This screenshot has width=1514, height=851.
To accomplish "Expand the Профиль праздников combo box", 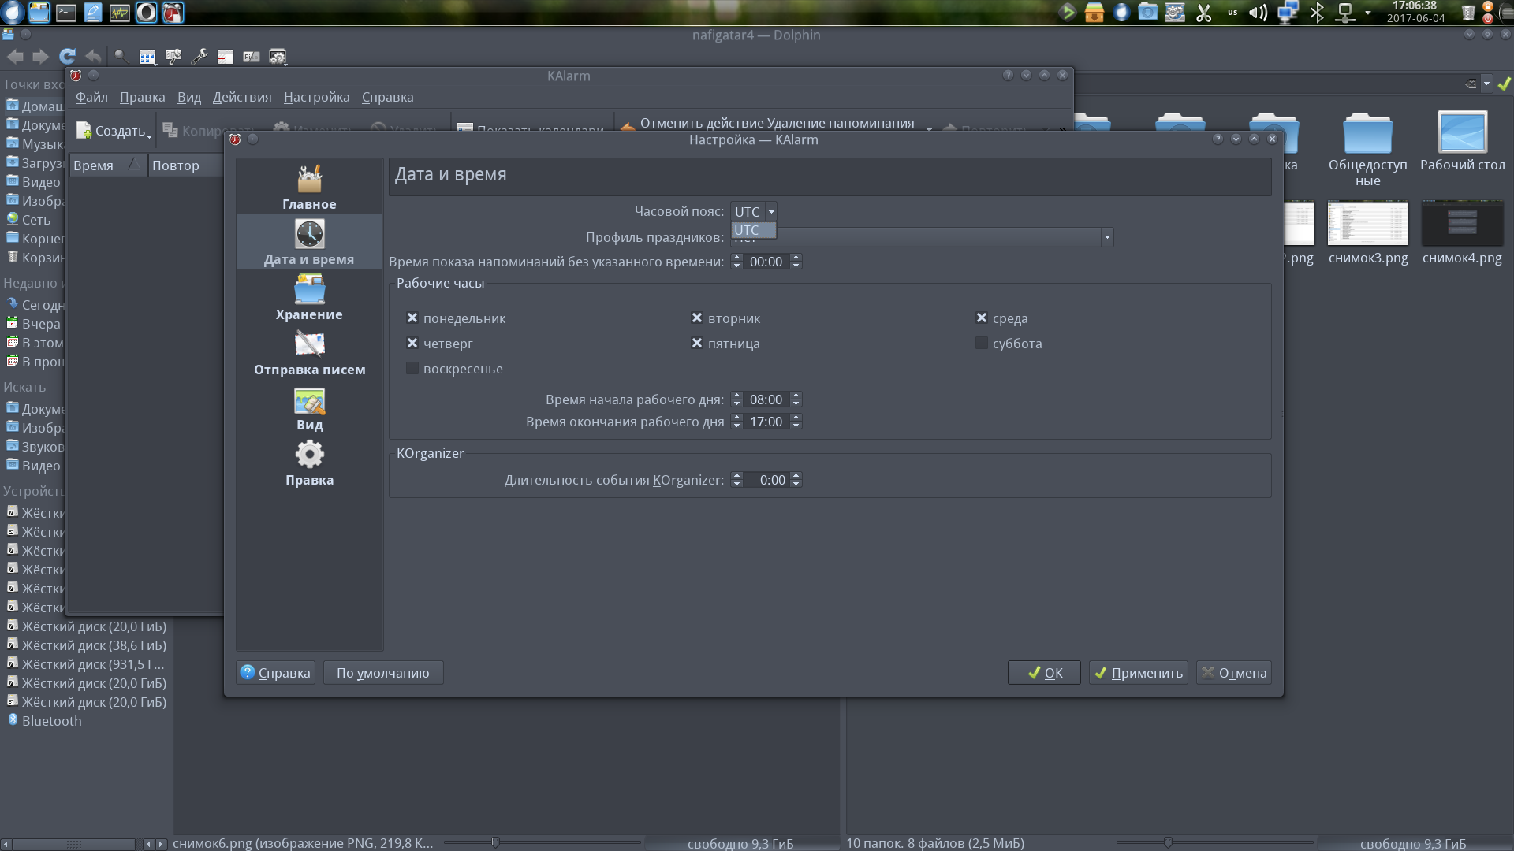I will click(x=1106, y=237).
